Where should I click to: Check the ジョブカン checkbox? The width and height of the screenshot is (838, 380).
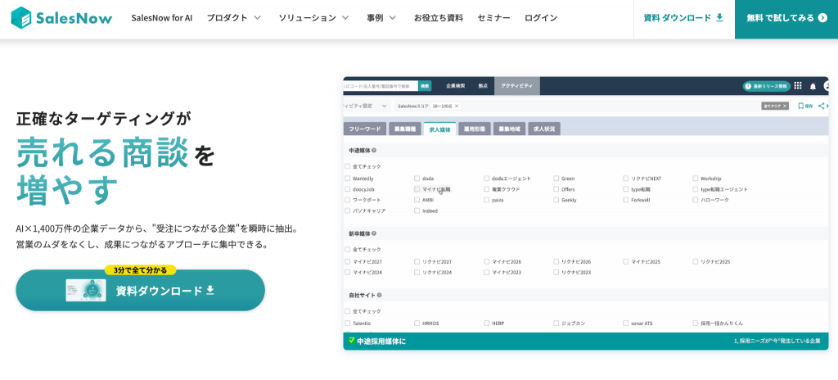[556, 323]
